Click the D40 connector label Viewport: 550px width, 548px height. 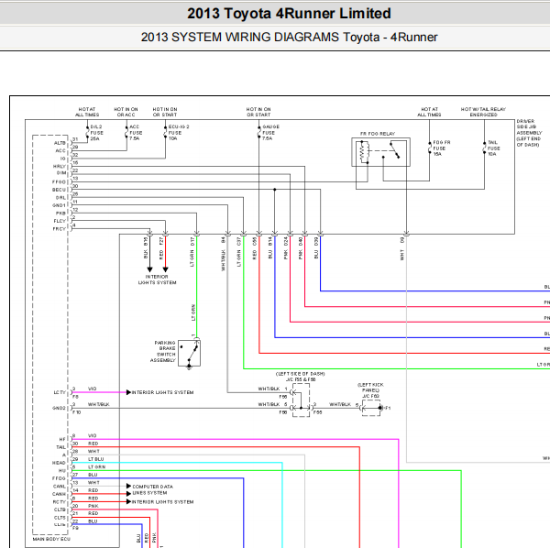point(301,241)
